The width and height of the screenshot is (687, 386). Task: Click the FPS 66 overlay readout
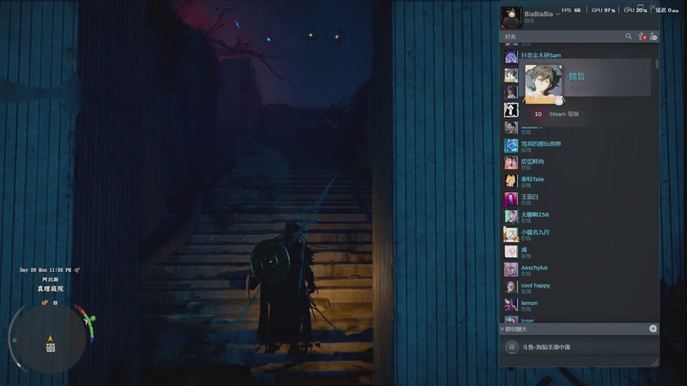571,10
